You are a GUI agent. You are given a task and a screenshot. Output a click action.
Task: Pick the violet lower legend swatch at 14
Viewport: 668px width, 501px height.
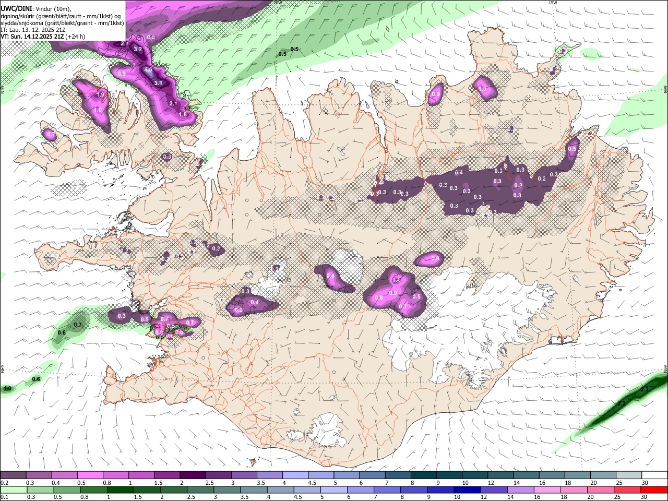520,490
